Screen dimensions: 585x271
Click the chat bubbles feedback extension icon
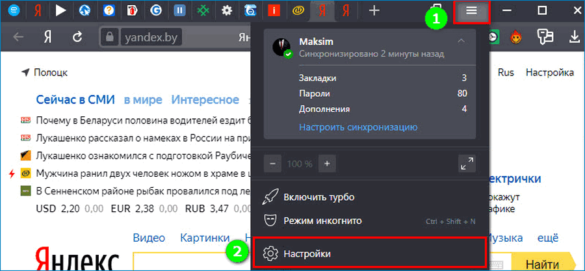click(x=545, y=36)
